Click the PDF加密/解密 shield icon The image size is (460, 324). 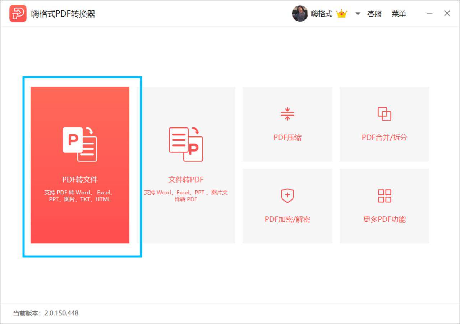click(x=287, y=196)
